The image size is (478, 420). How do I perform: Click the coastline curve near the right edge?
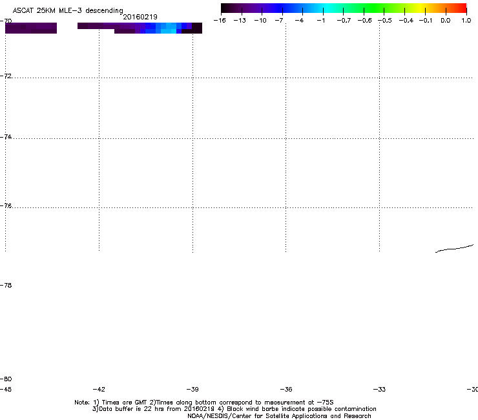coord(454,249)
